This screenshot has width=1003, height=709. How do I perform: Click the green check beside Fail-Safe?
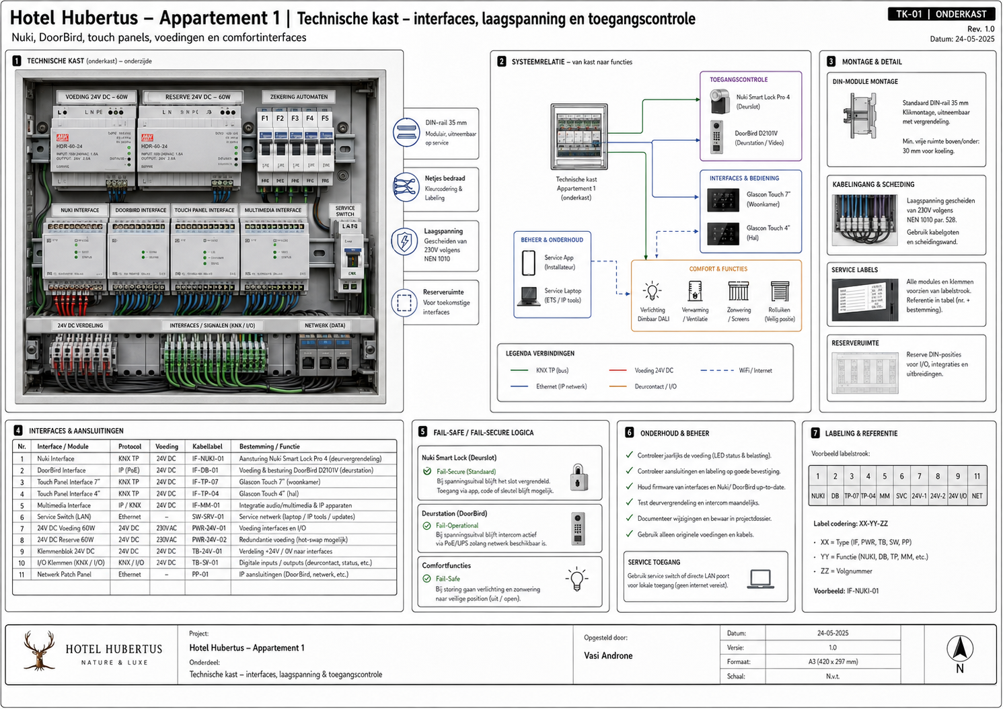[x=426, y=578]
